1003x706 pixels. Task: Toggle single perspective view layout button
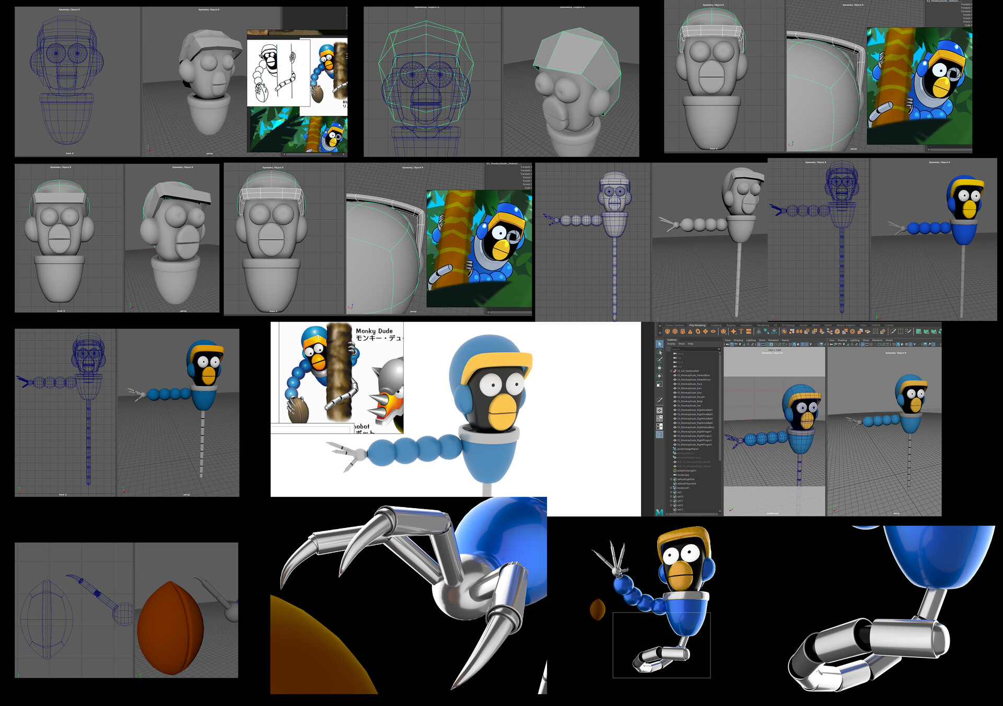tap(659, 410)
